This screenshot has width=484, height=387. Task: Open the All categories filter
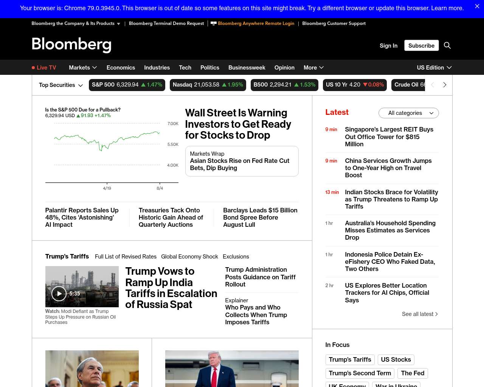[x=409, y=113]
